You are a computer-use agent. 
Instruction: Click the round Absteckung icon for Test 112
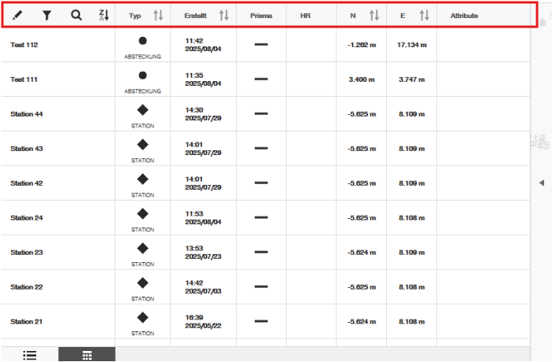[x=142, y=41]
